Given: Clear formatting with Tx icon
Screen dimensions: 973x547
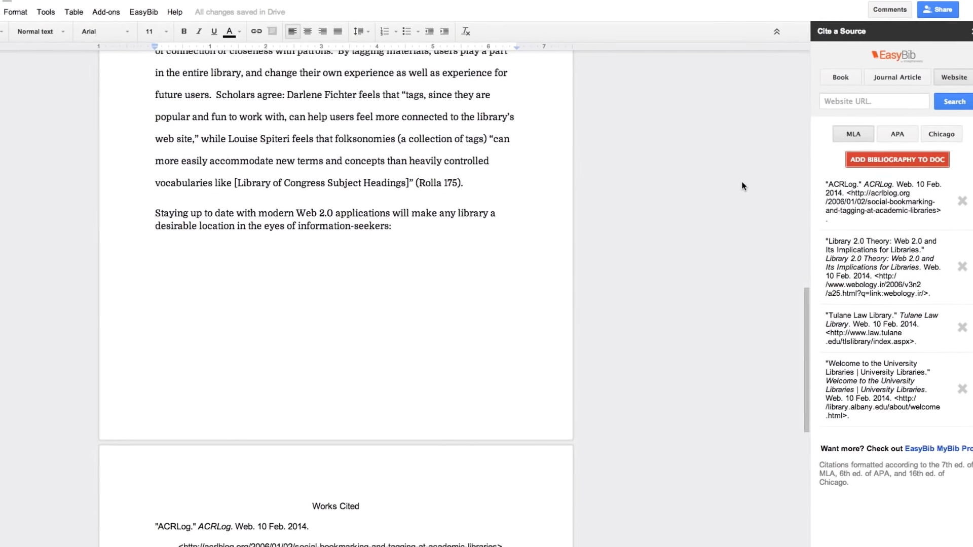Looking at the screenshot, I should click(466, 31).
